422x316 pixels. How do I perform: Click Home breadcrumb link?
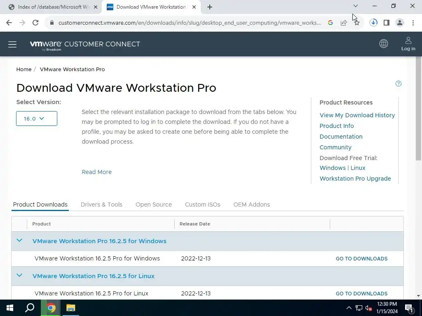24,69
